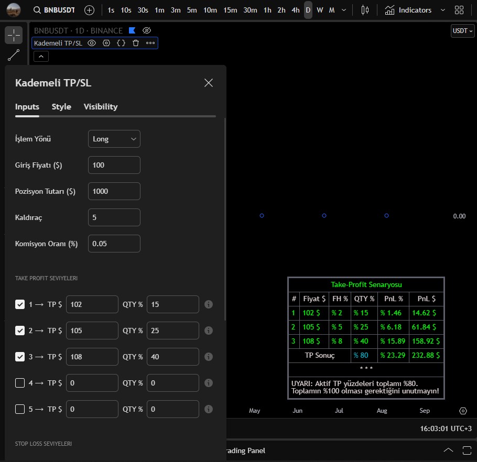The width and height of the screenshot is (477, 462).
Task: Click the blue flag icon next to BINANCE
Action: [132, 30]
